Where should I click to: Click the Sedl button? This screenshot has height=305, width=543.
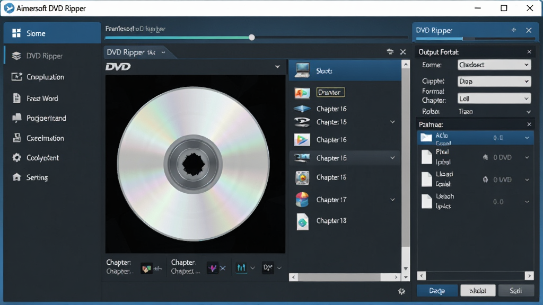coord(515,291)
